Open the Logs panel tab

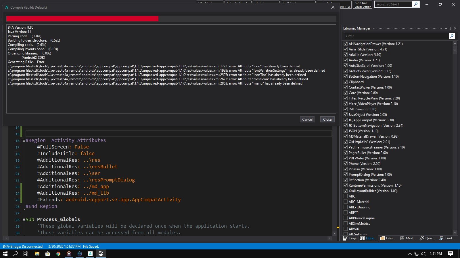click(350, 238)
